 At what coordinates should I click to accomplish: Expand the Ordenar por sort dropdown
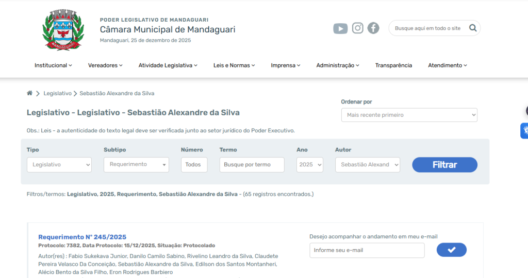pyautogui.click(x=409, y=115)
